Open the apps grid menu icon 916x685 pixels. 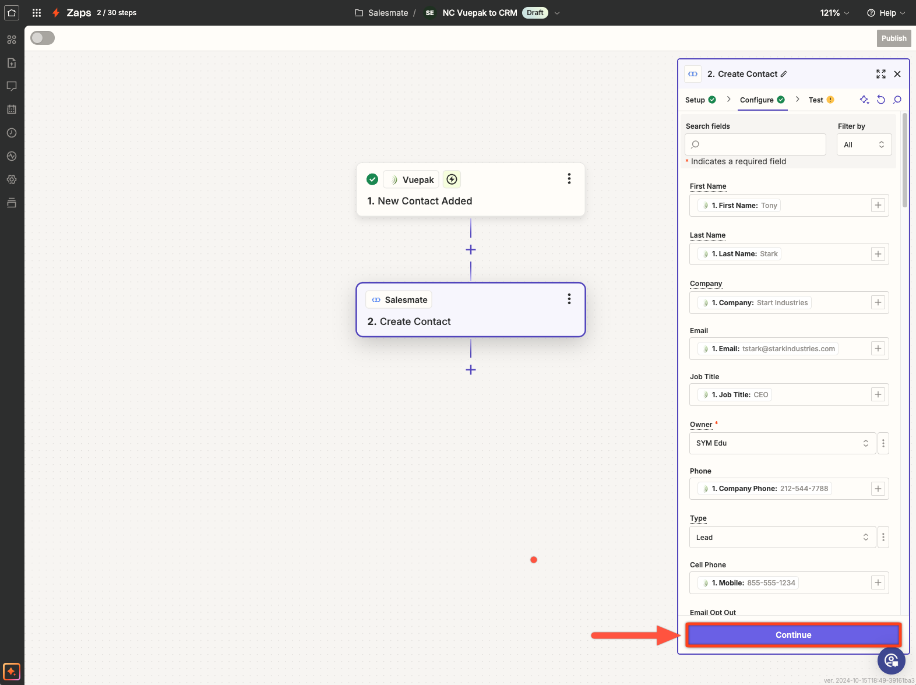click(x=37, y=13)
